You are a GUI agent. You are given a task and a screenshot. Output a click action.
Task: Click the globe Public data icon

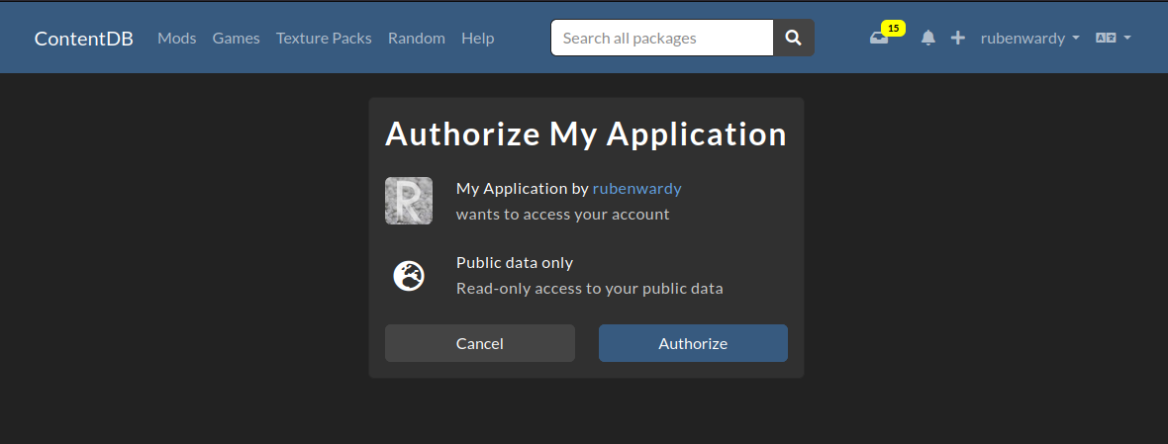409,276
